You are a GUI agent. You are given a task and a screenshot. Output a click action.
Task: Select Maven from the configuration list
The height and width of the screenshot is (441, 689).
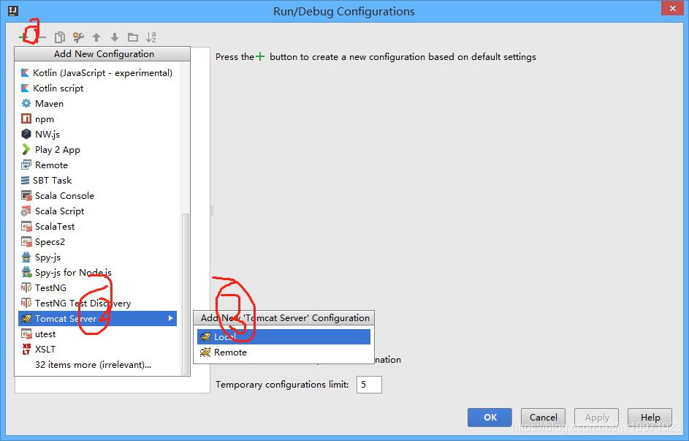(98, 104)
